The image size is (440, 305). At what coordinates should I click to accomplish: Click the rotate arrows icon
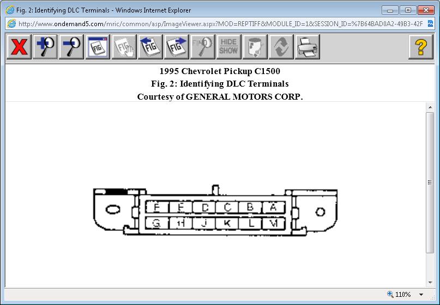(281, 47)
